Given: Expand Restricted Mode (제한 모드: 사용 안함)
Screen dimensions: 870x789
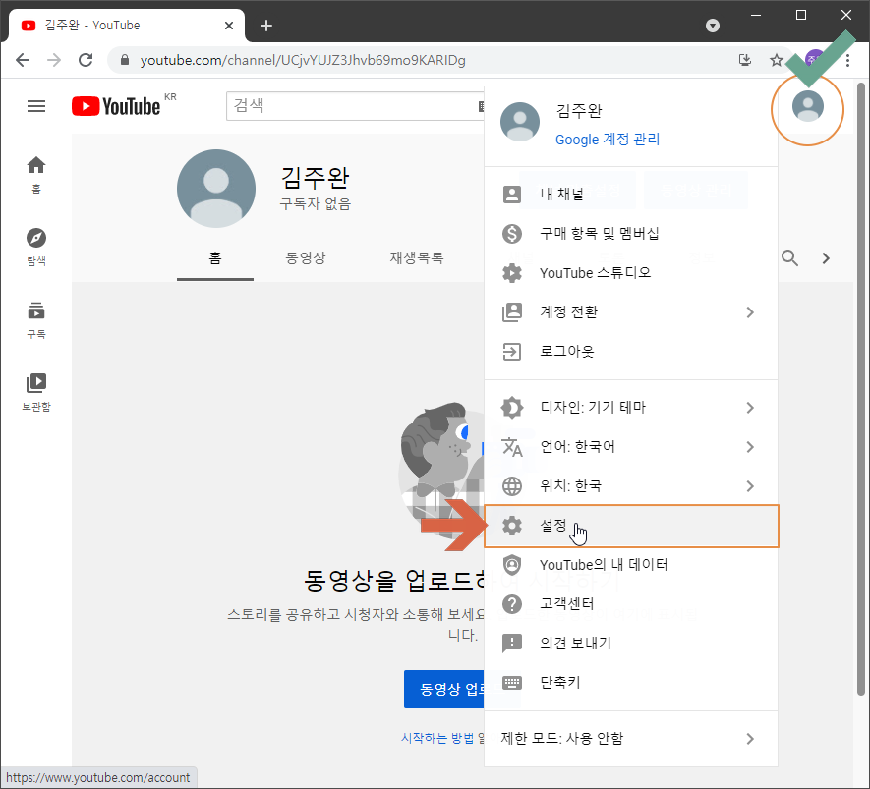Looking at the screenshot, I should point(631,739).
